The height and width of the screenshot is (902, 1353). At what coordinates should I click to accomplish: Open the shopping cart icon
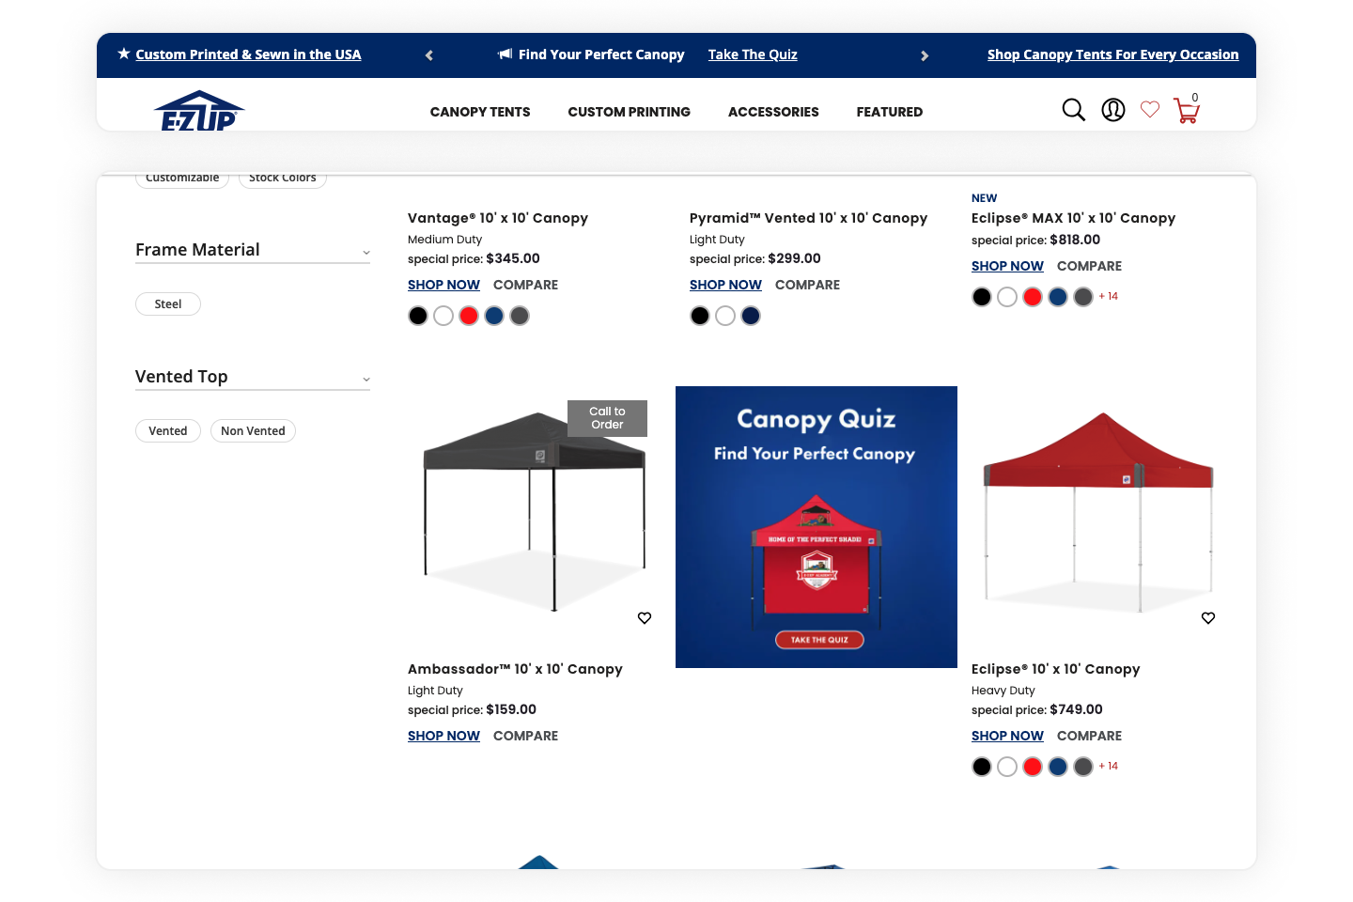pyautogui.click(x=1187, y=110)
